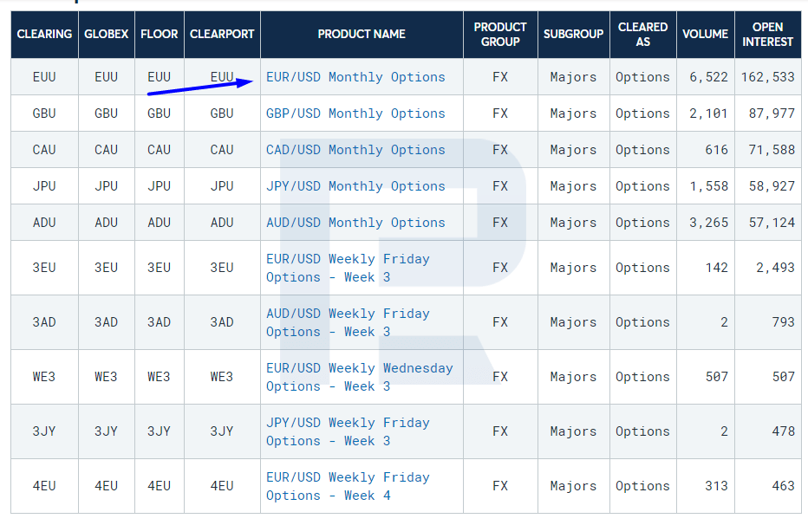Click volume value 616

pos(717,150)
